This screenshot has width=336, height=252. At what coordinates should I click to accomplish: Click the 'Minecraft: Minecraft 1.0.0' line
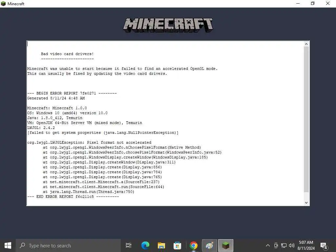57,108
